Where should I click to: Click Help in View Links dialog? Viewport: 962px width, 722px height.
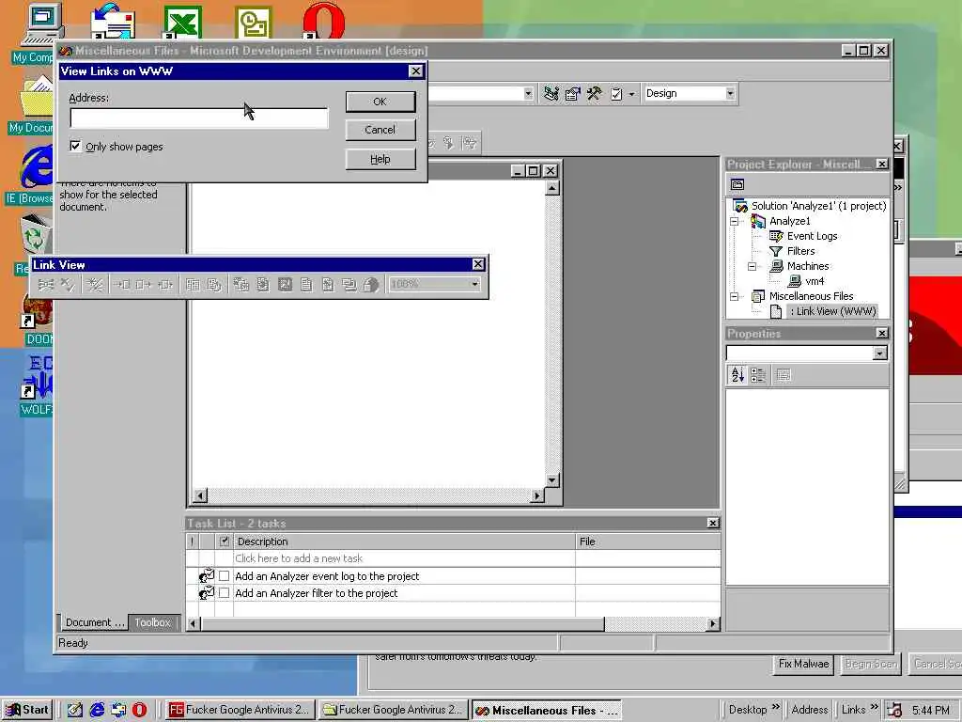[380, 160]
